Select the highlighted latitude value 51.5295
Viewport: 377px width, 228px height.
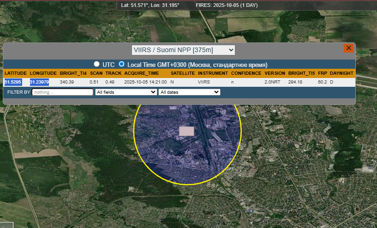(13, 82)
